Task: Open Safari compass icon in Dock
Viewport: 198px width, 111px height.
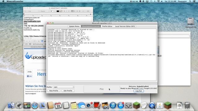Action: pos(35,105)
